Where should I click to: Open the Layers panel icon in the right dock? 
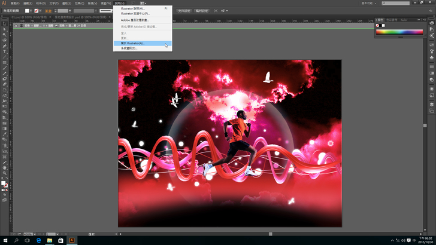click(x=431, y=104)
